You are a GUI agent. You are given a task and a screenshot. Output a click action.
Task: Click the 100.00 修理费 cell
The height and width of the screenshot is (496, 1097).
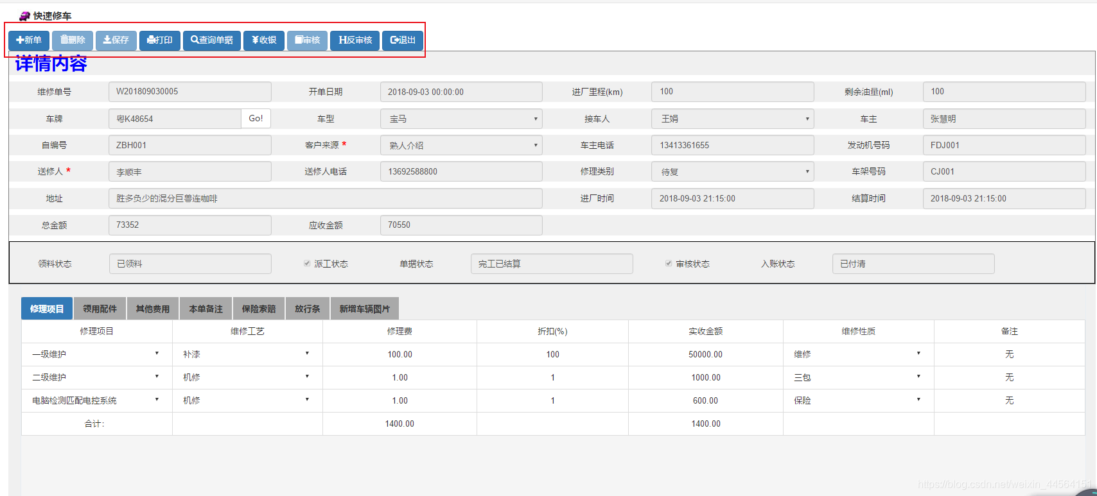pos(399,354)
